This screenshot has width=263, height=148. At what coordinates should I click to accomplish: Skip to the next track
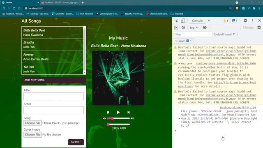click(x=129, y=112)
